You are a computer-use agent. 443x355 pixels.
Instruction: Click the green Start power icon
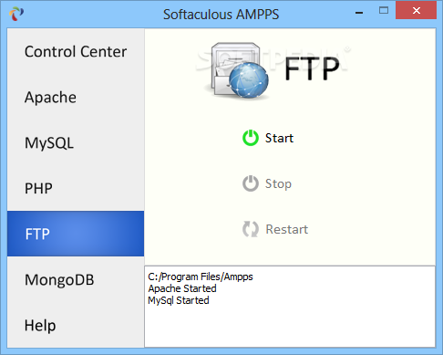pyautogui.click(x=251, y=138)
